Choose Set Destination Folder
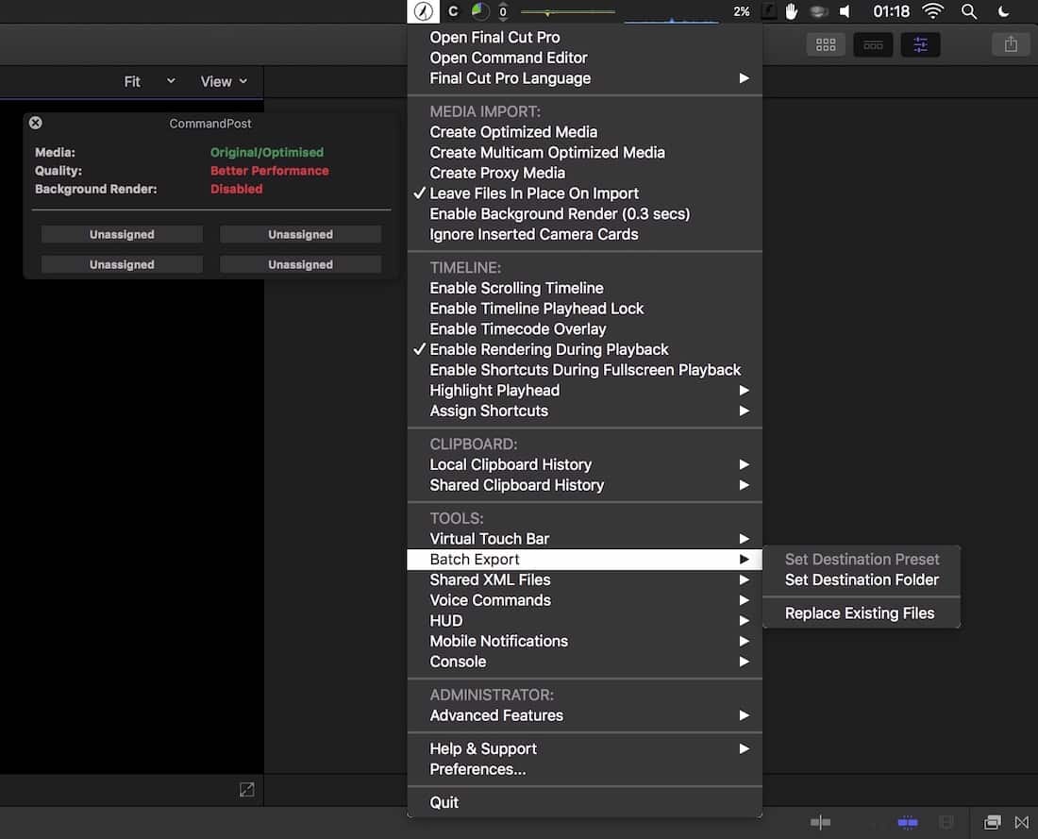The width and height of the screenshot is (1038, 839). point(862,580)
